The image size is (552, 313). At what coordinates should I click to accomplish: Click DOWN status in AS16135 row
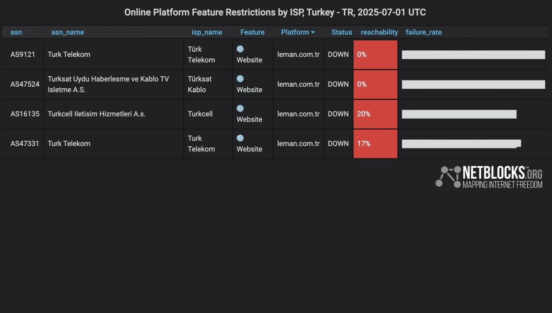338,114
